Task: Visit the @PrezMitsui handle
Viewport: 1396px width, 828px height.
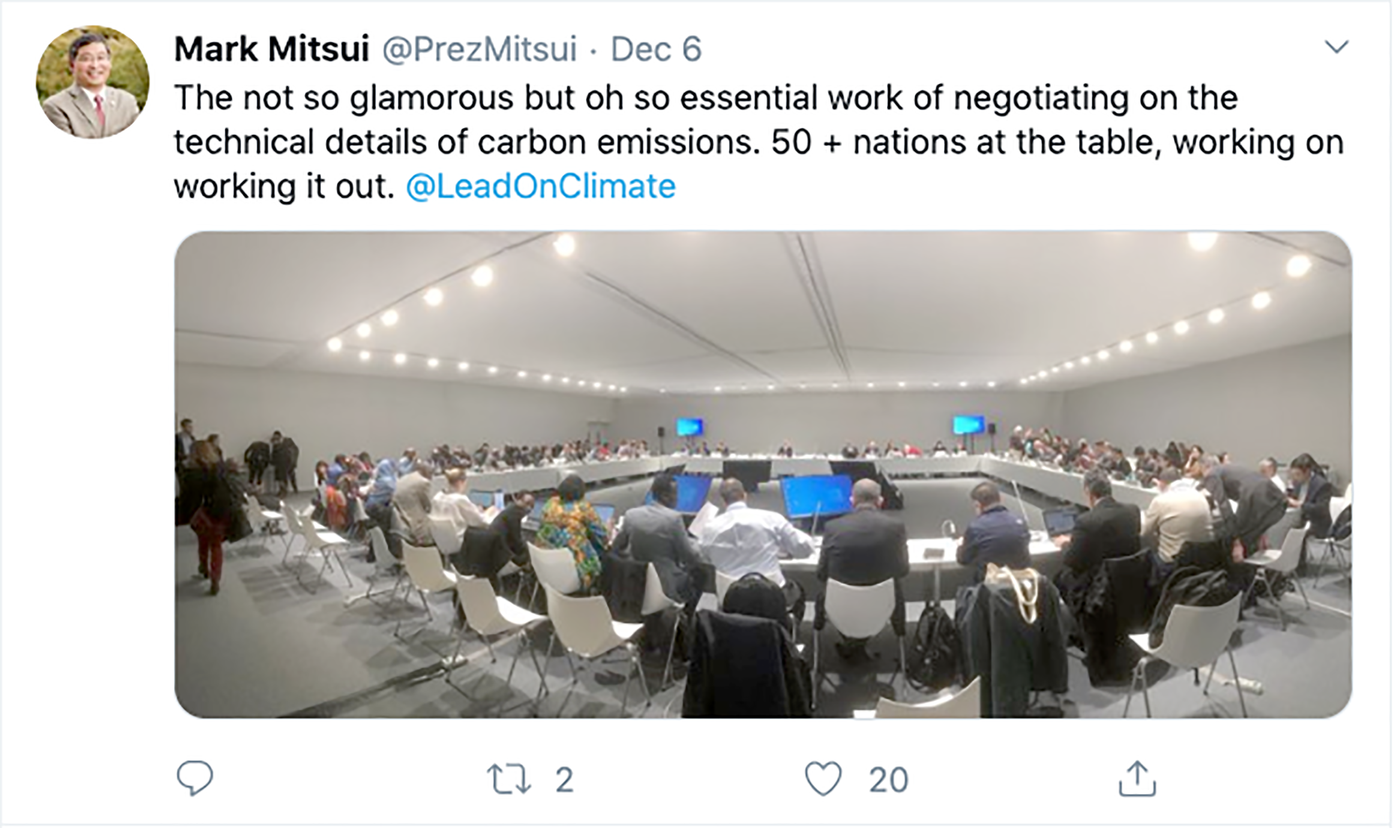Action: click(x=479, y=49)
